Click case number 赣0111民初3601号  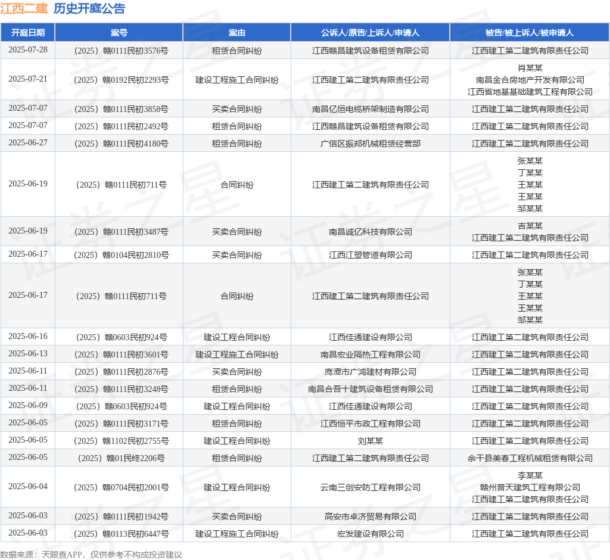[122, 354]
